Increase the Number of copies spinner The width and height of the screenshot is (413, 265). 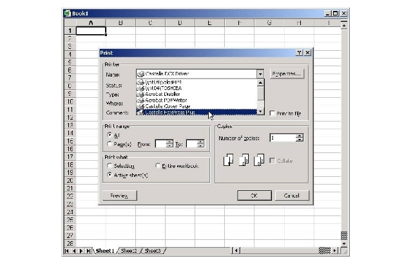[x=300, y=135]
